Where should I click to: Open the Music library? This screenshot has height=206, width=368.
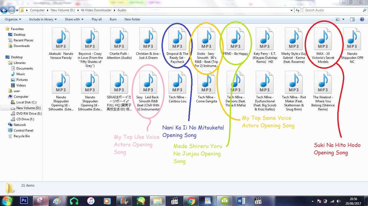tap(21, 74)
